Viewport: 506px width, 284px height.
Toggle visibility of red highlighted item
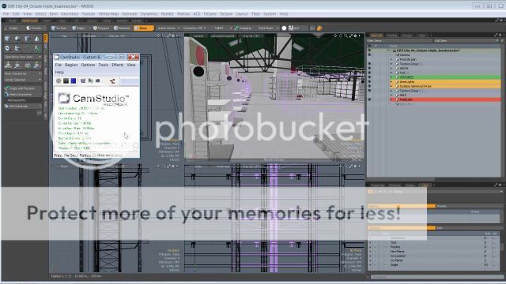369,100
